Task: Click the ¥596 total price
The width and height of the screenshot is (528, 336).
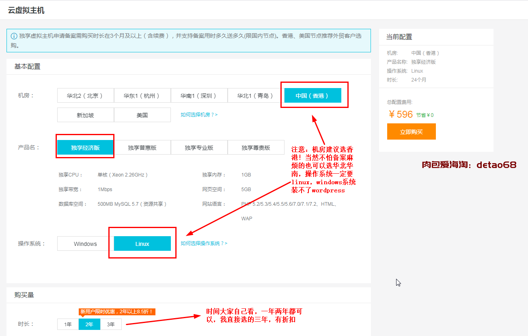Action: (x=401, y=114)
